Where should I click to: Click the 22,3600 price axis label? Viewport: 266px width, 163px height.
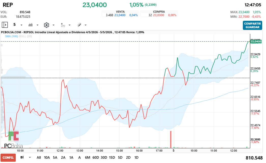[255, 139]
